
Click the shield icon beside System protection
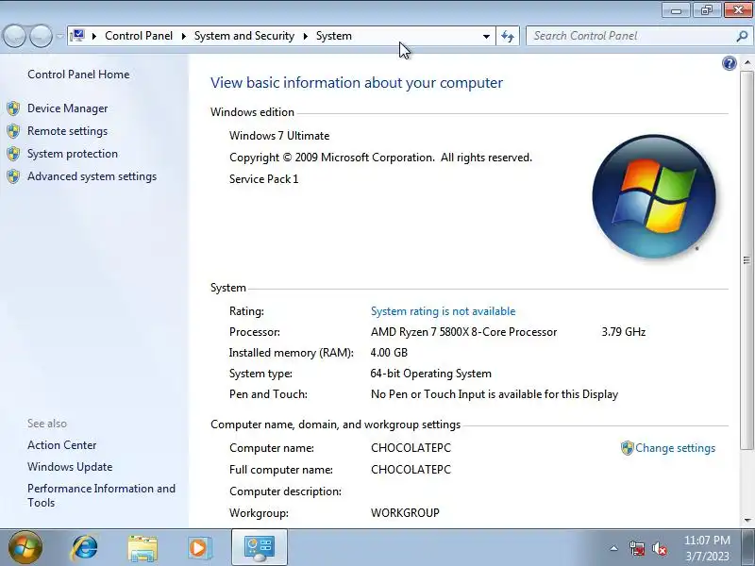(13, 154)
